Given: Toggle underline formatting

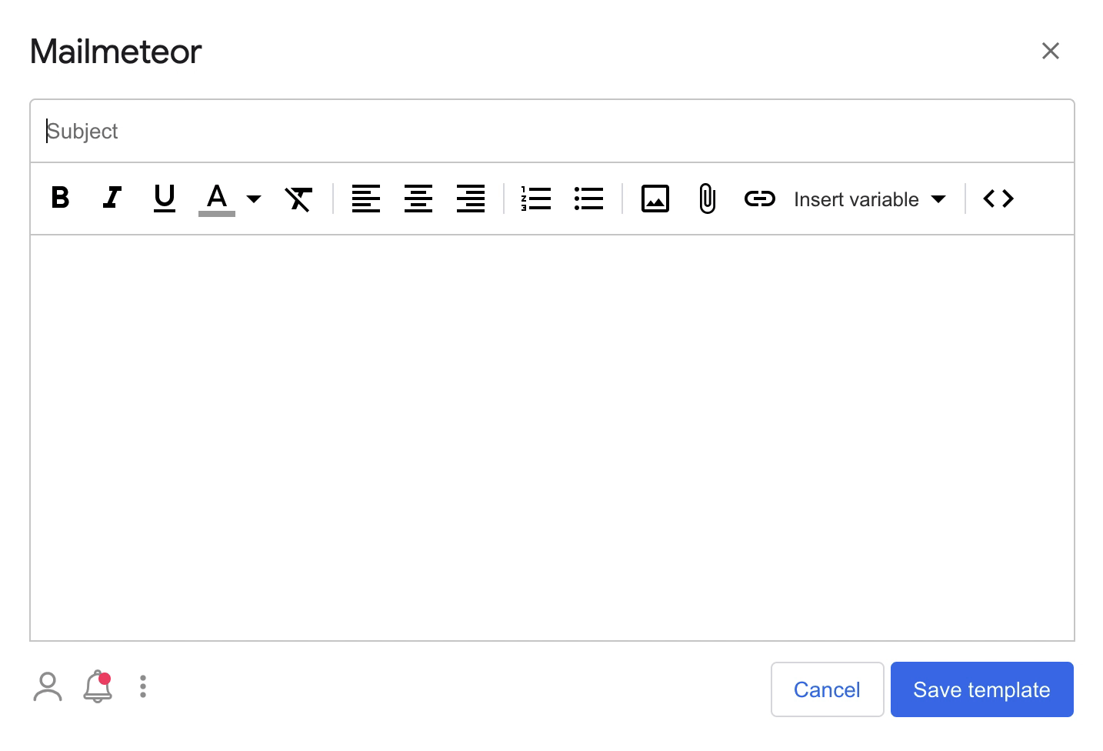Looking at the screenshot, I should [165, 199].
